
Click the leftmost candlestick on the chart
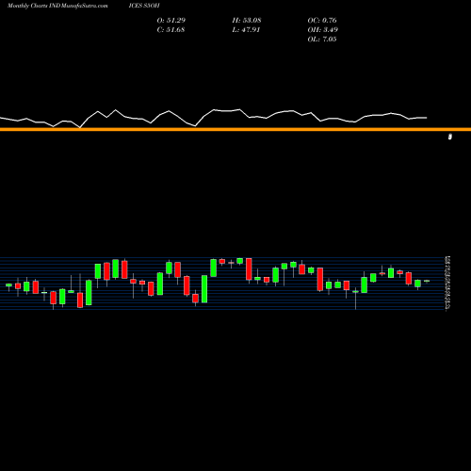coord(8,286)
